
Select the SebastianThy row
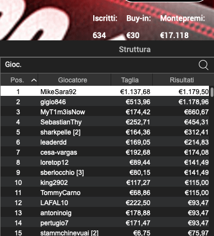(105, 122)
